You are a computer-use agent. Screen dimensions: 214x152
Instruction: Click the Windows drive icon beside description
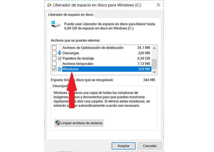click(56, 24)
